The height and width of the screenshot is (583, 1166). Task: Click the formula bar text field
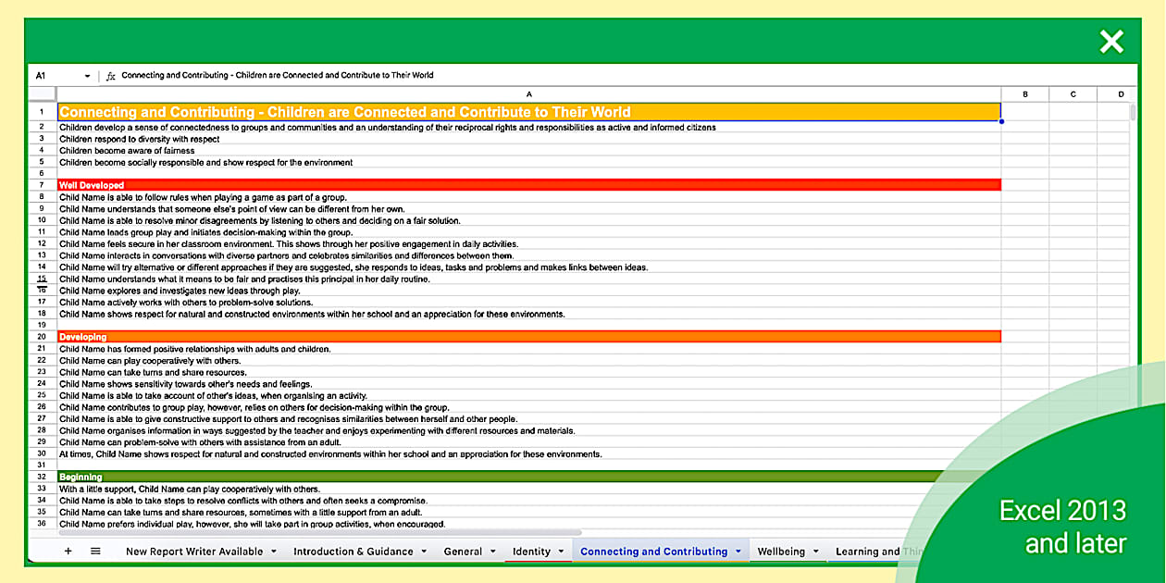(x=555, y=76)
